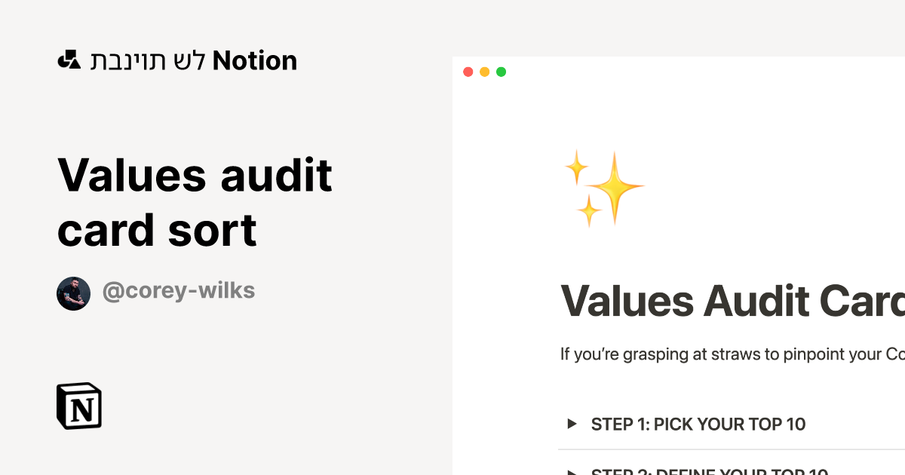Click the Notion page preview window
The height and width of the screenshot is (475, 905).
click(x=679, y=264)
